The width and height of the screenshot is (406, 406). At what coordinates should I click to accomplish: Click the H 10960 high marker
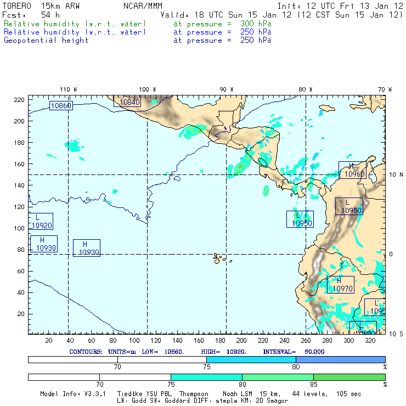pyautogui.click(x=352, y=170)
